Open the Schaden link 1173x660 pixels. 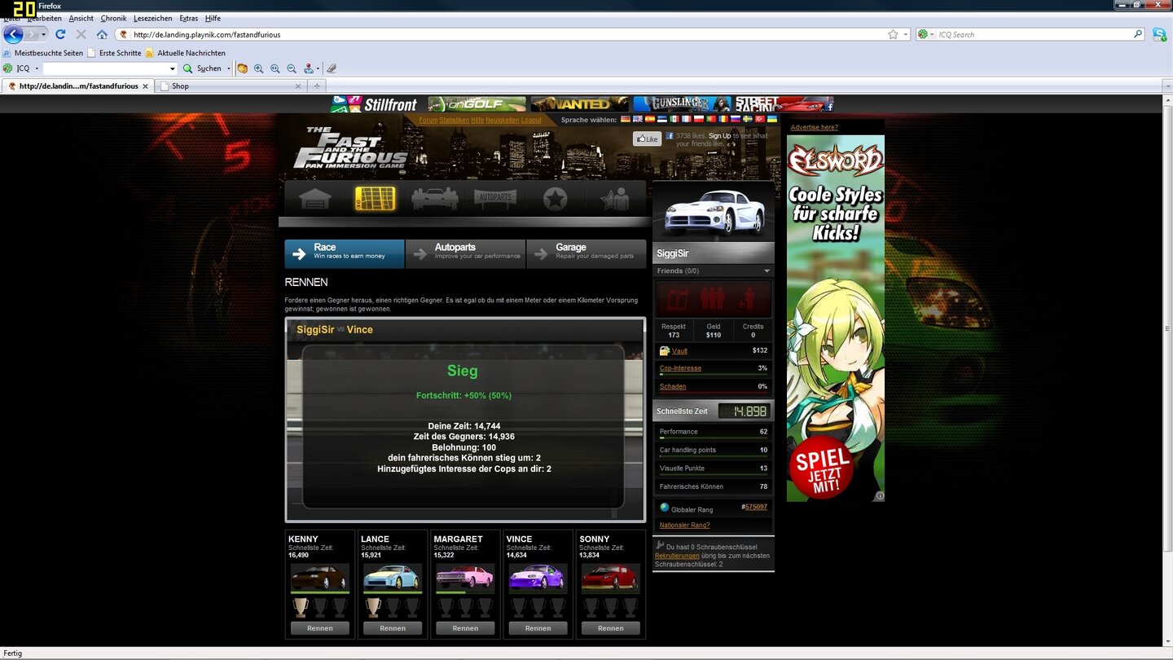[673, 386]
